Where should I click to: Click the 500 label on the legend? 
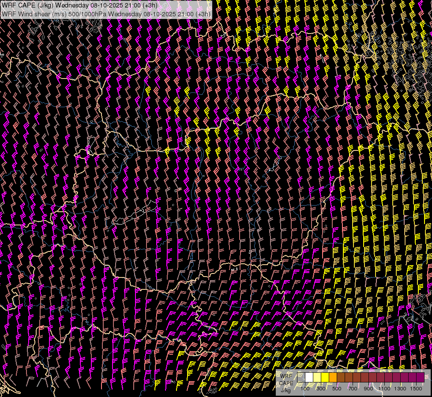(337, 389)
